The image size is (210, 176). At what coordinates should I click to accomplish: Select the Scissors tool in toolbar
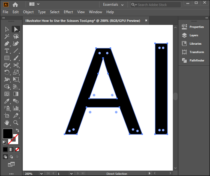click(x=16, y=65)
